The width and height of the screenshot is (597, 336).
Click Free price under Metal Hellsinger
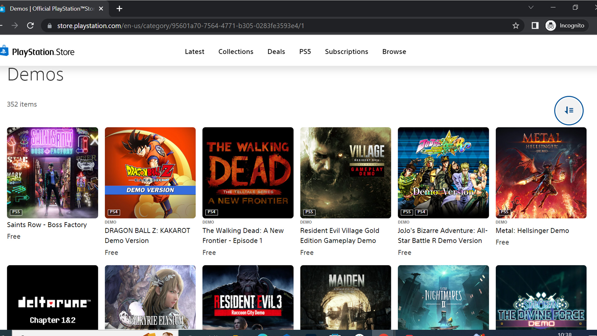pyautogui.click(x=502, y=242)
